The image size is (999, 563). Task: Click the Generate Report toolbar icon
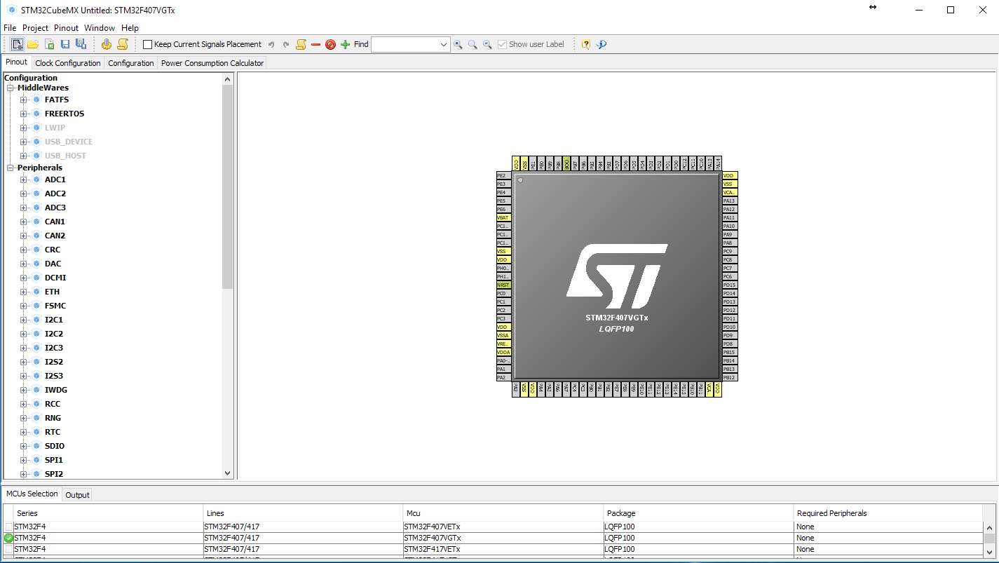(123, 44)
